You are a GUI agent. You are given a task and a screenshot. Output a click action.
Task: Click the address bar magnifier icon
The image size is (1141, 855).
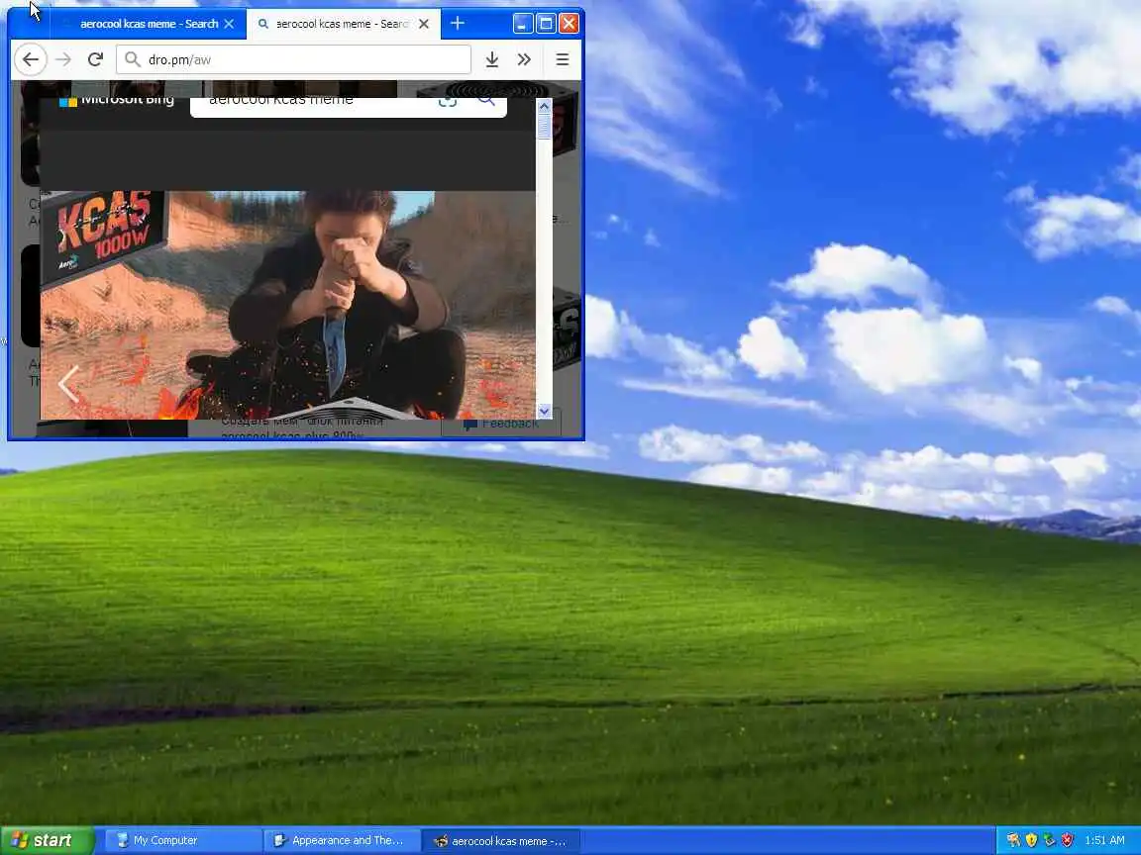pos(132,59)
